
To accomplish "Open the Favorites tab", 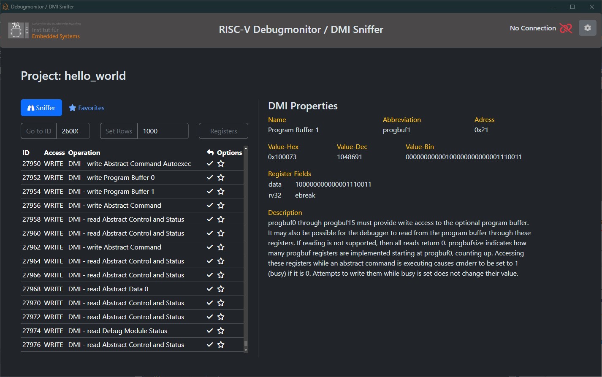I will (x=87, y=108).
